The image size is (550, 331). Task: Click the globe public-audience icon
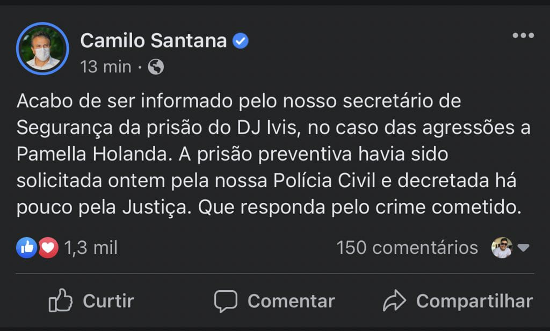(156, 67)
